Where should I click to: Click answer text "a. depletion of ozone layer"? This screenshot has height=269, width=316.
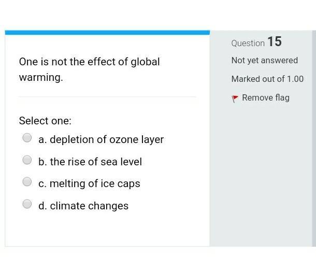[101, 139]
